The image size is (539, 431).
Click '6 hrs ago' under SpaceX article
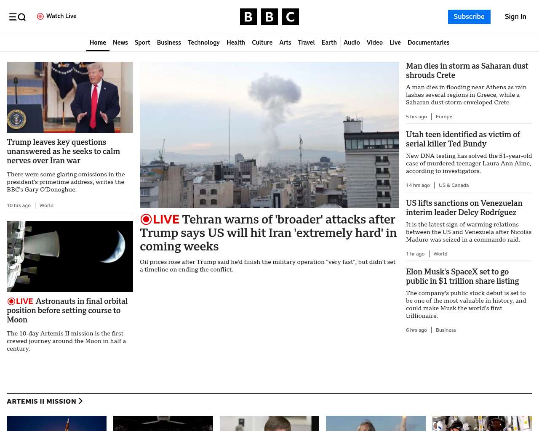point(416,330)
